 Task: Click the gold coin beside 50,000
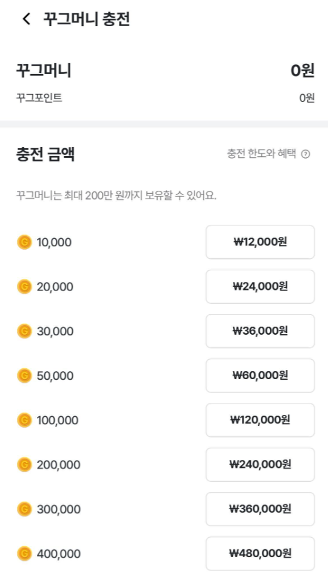point(24,375)
